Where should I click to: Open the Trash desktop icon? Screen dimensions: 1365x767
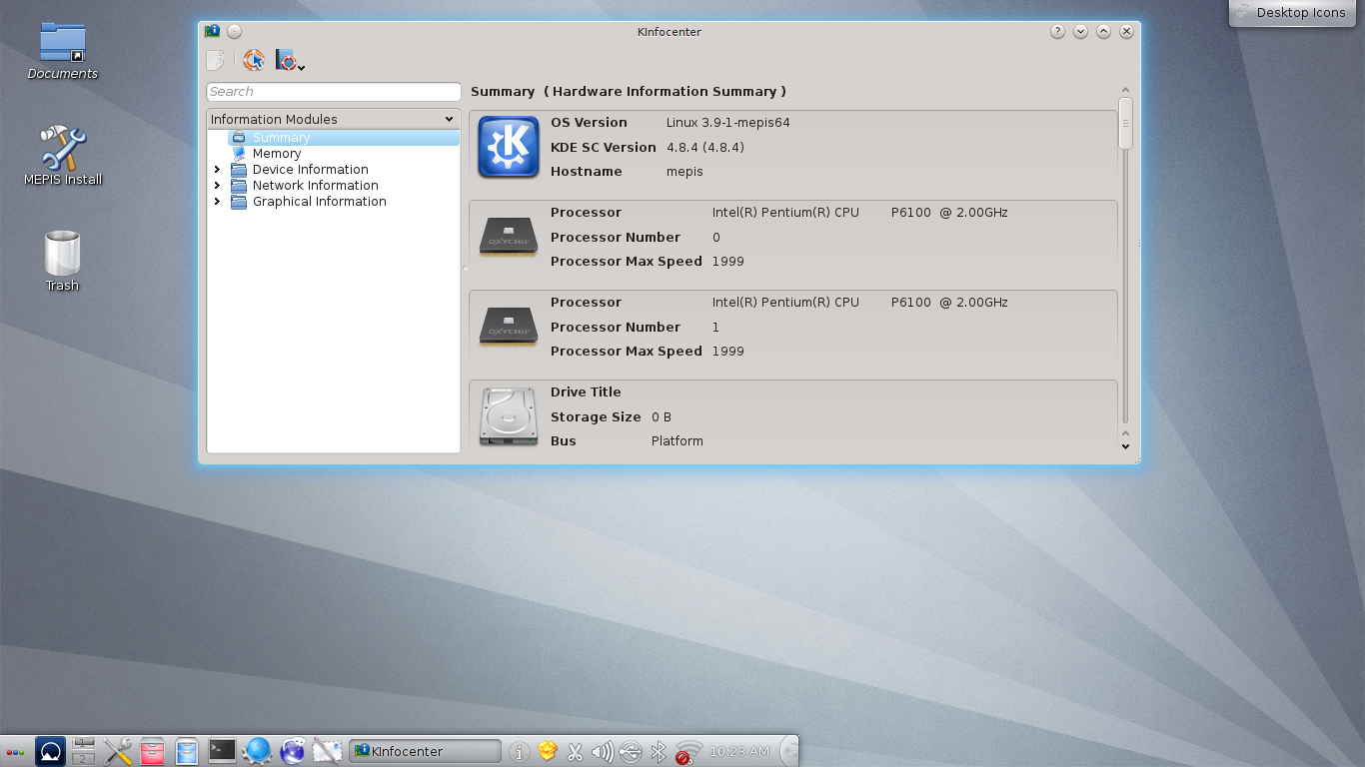[62, 262]
